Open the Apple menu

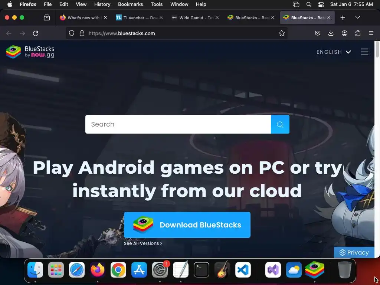9,4
